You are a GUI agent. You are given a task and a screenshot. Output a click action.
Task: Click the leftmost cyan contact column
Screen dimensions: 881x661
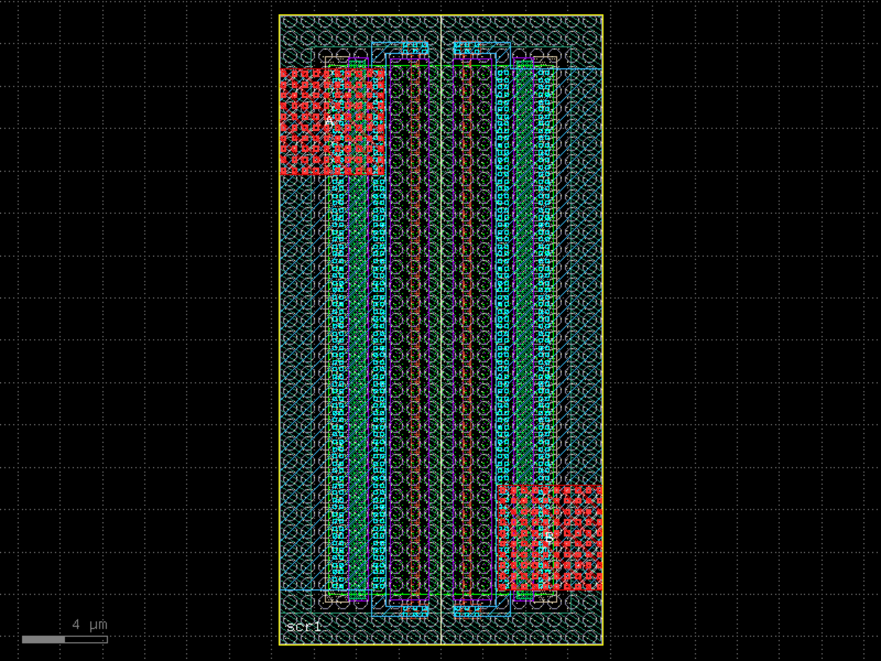(x=337, y=353)
